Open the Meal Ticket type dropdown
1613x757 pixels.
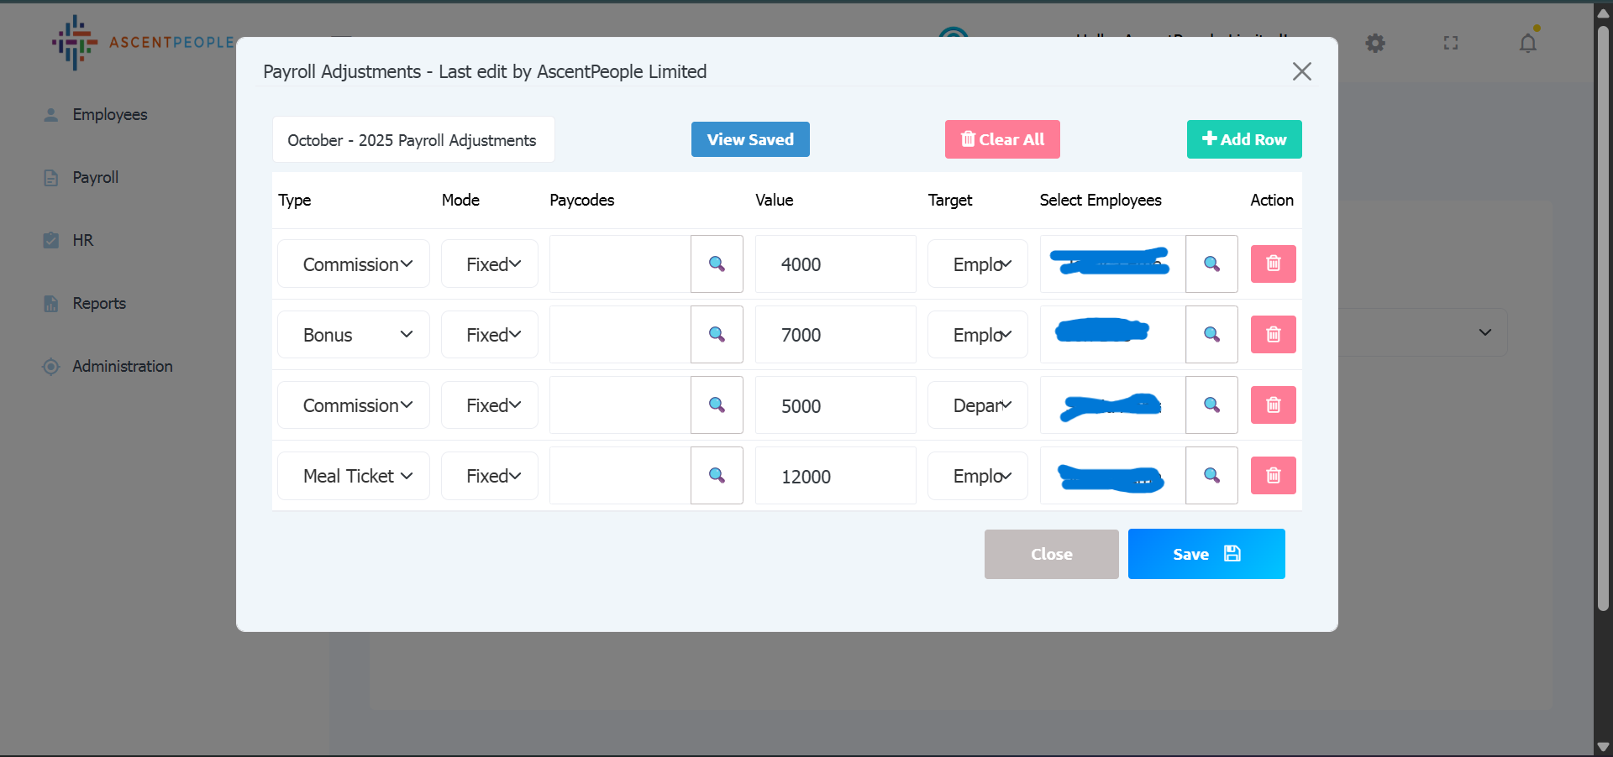[354, 476]
